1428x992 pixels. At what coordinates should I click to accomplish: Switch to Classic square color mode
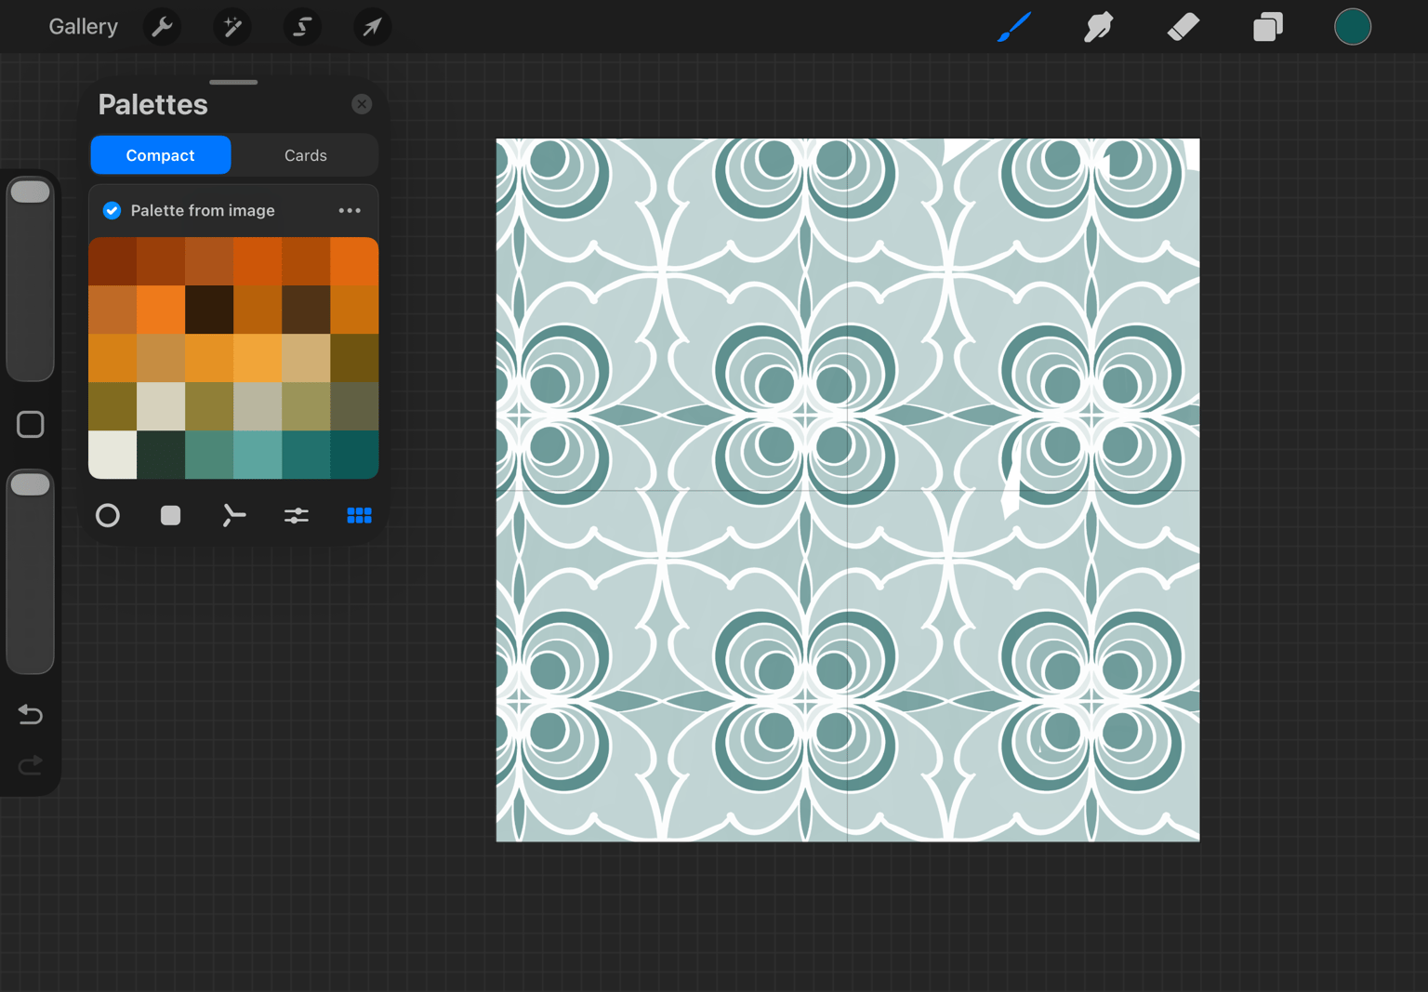[170, 515]
